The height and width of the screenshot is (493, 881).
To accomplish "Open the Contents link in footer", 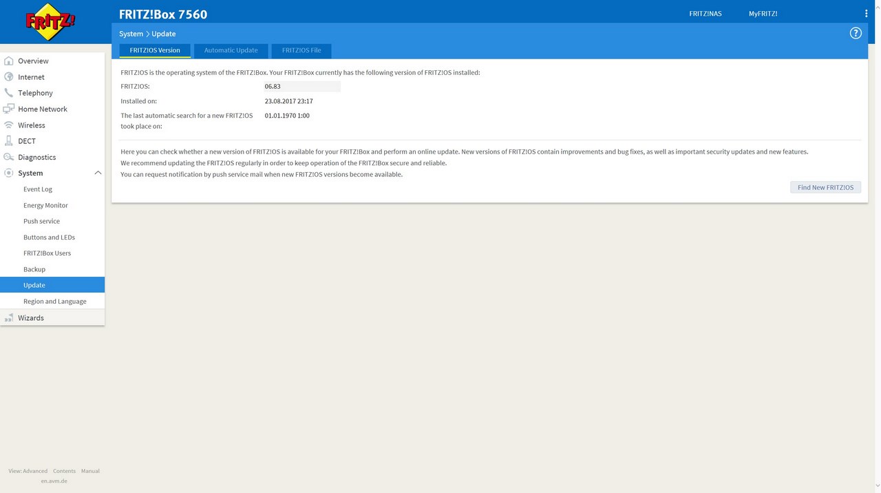I will 64,471.
